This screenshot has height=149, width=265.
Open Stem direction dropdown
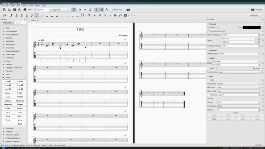(239, 72)
